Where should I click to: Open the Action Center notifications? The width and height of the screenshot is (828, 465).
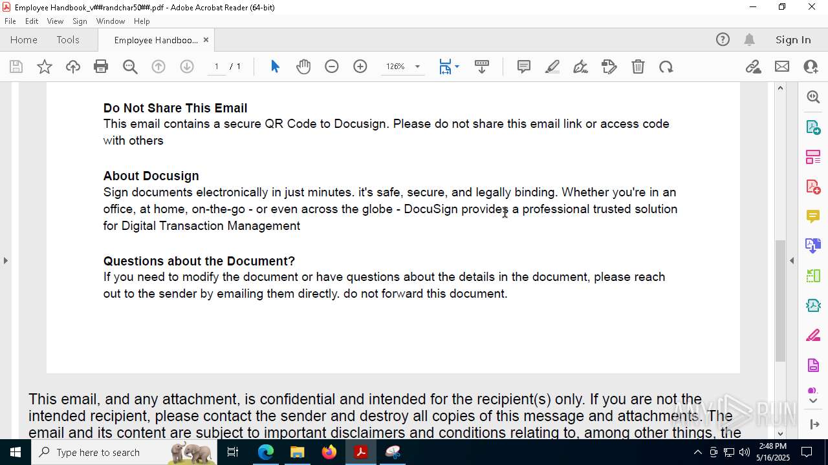click(x=807, y=452)
